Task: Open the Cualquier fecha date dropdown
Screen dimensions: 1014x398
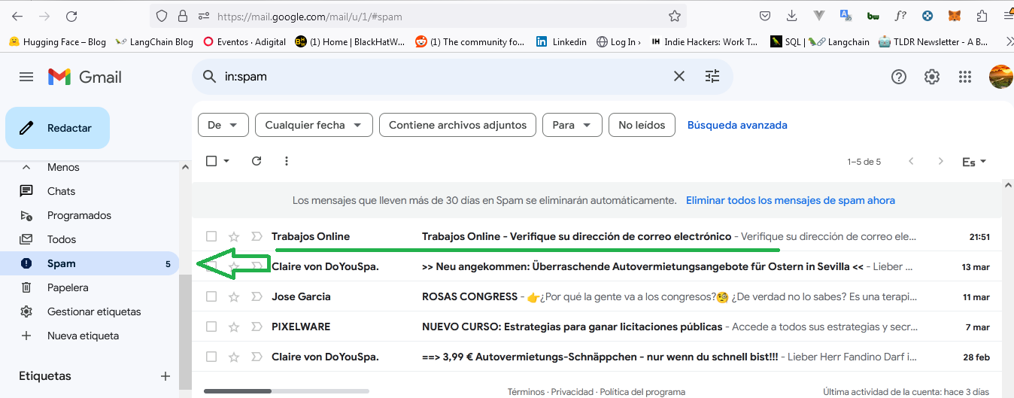Action: coord(314,125)
